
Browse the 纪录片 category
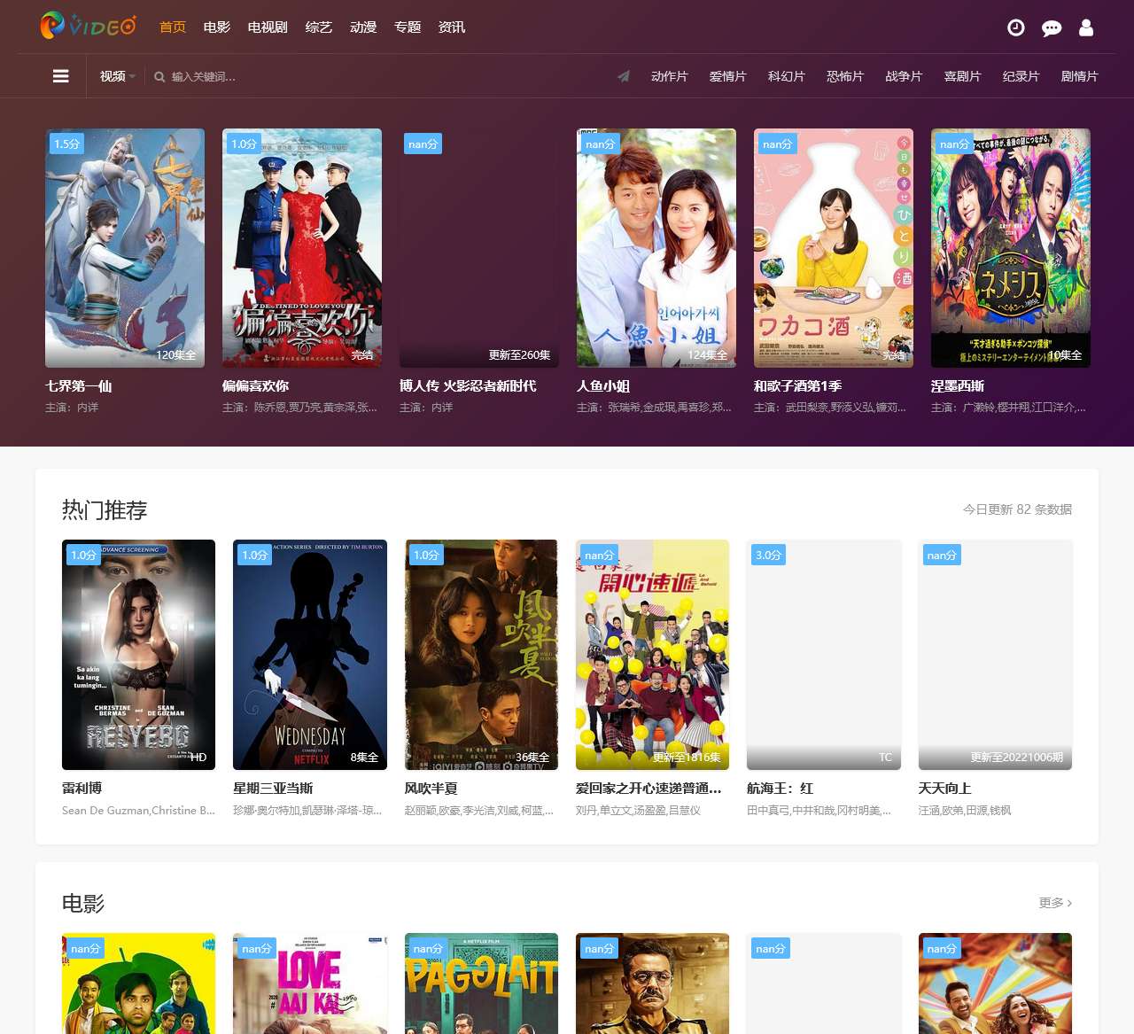[x=1021, y=76]
